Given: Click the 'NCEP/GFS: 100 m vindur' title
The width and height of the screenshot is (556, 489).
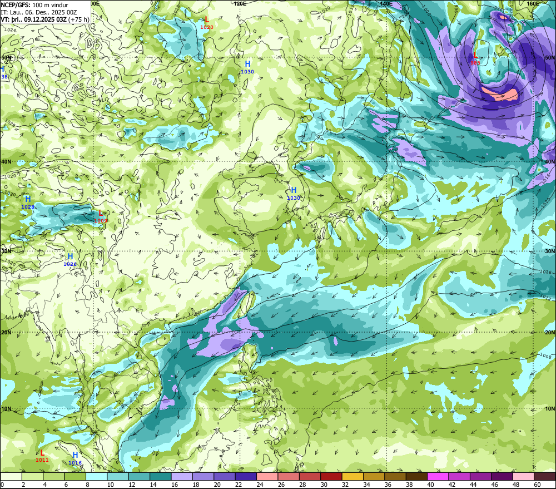Looking at the screenshot, I should pyautogui.click(x=34, y=5).
